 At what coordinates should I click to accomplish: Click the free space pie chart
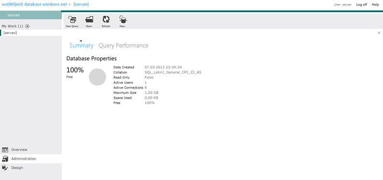(97, 77)
